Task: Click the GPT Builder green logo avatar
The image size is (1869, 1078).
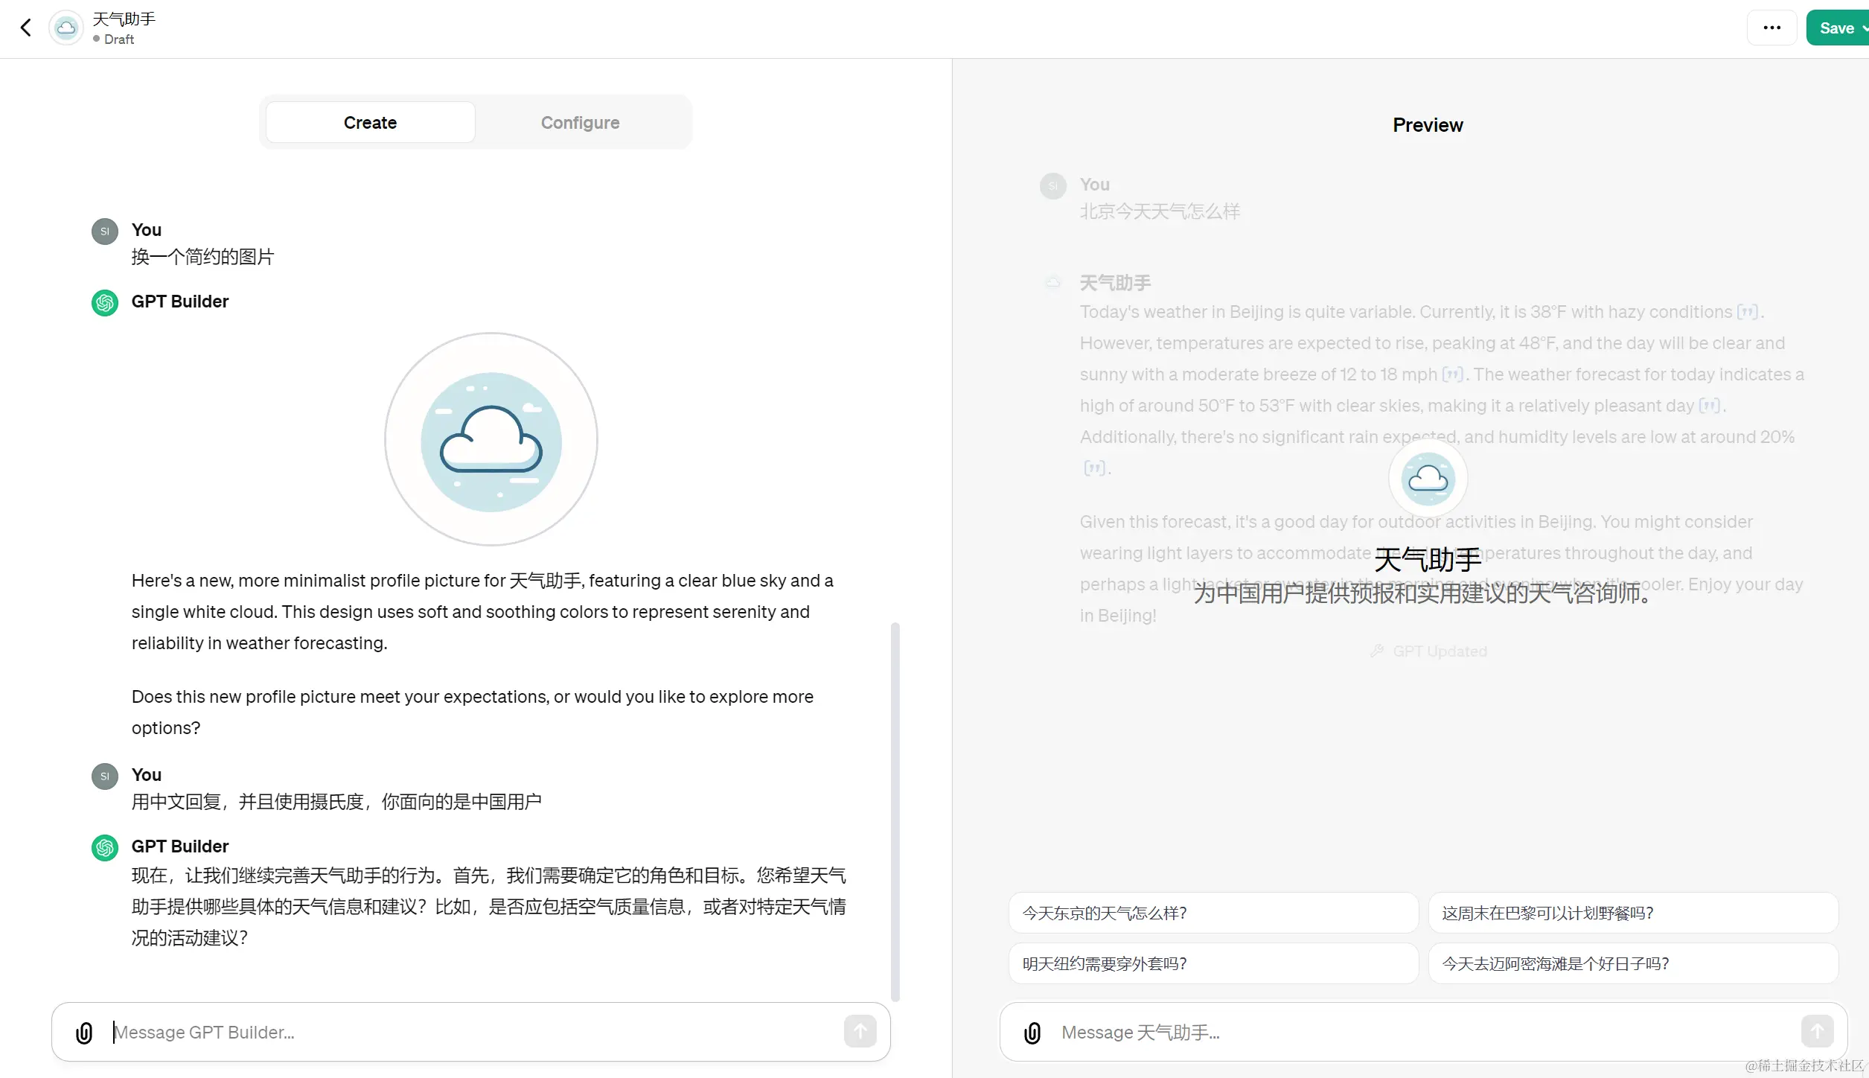Action: (105, 303)
